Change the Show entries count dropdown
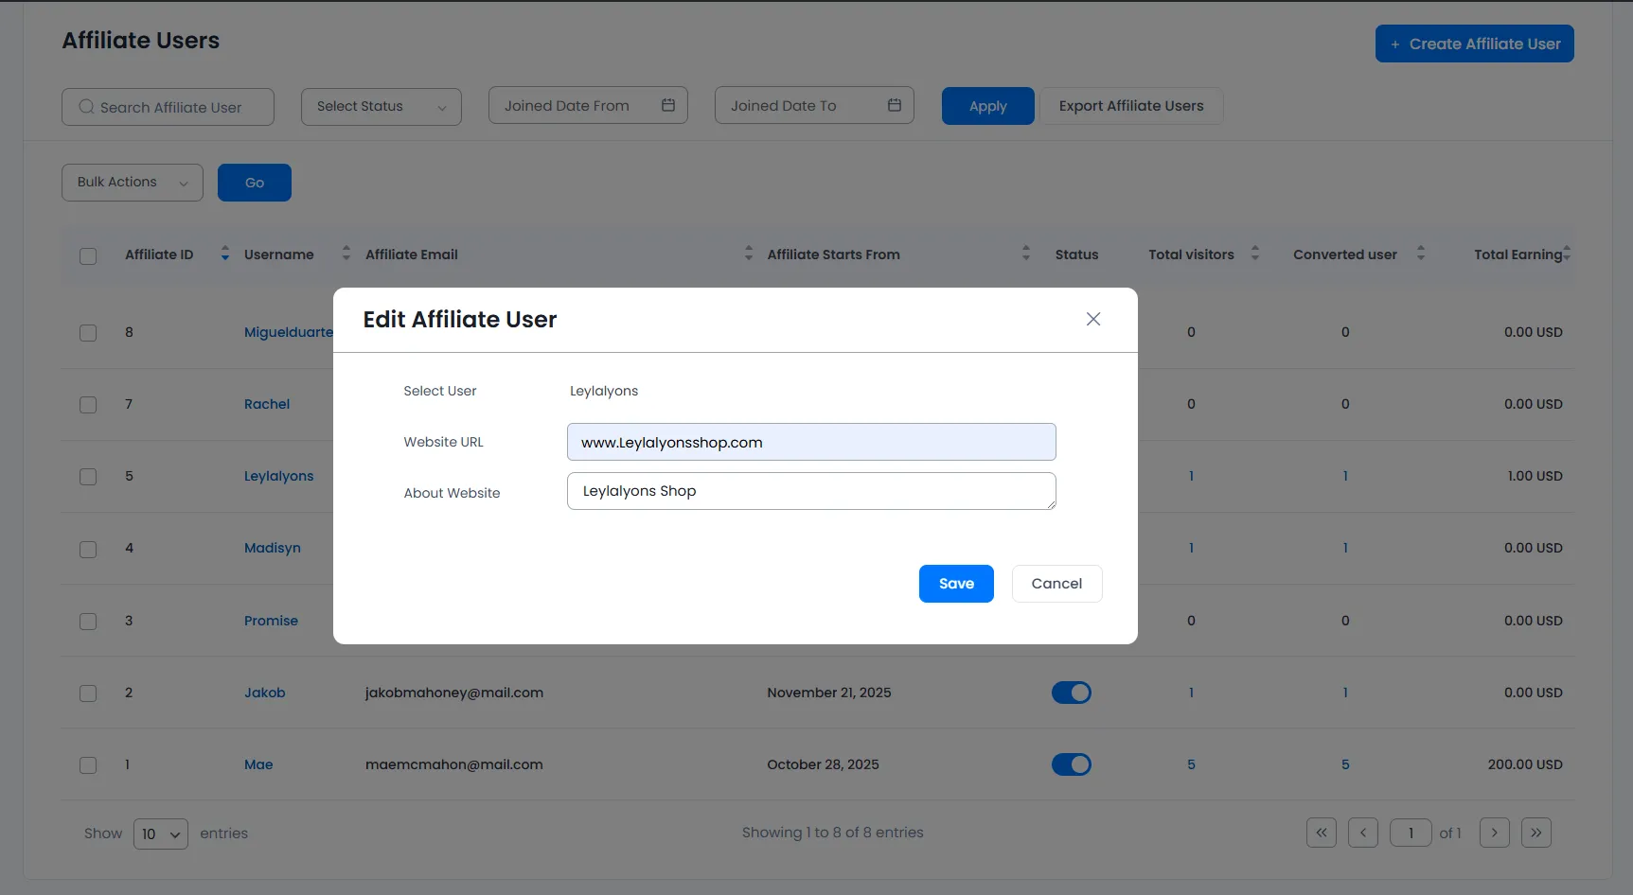This screenshot has width=1633, height=895. point(159,834)
